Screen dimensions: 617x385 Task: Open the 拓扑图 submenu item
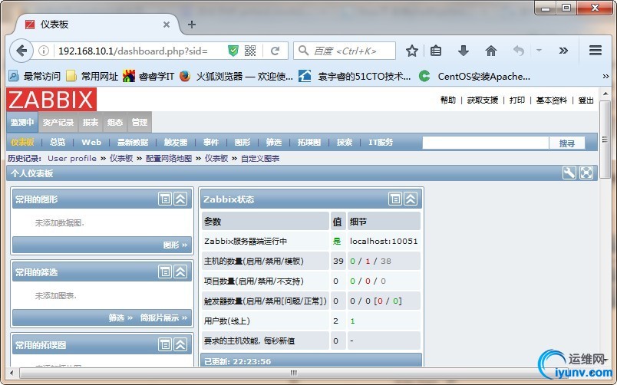coord(309,143)
